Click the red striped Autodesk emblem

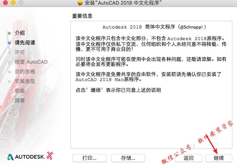click(50, 156)
